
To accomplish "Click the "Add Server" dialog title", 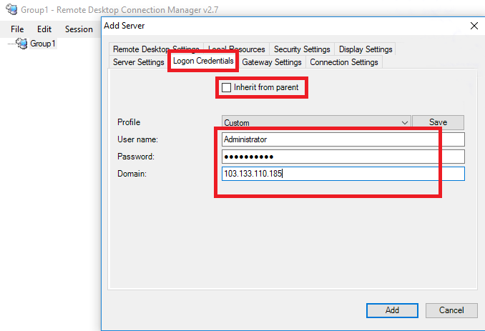I will (124, 26).
